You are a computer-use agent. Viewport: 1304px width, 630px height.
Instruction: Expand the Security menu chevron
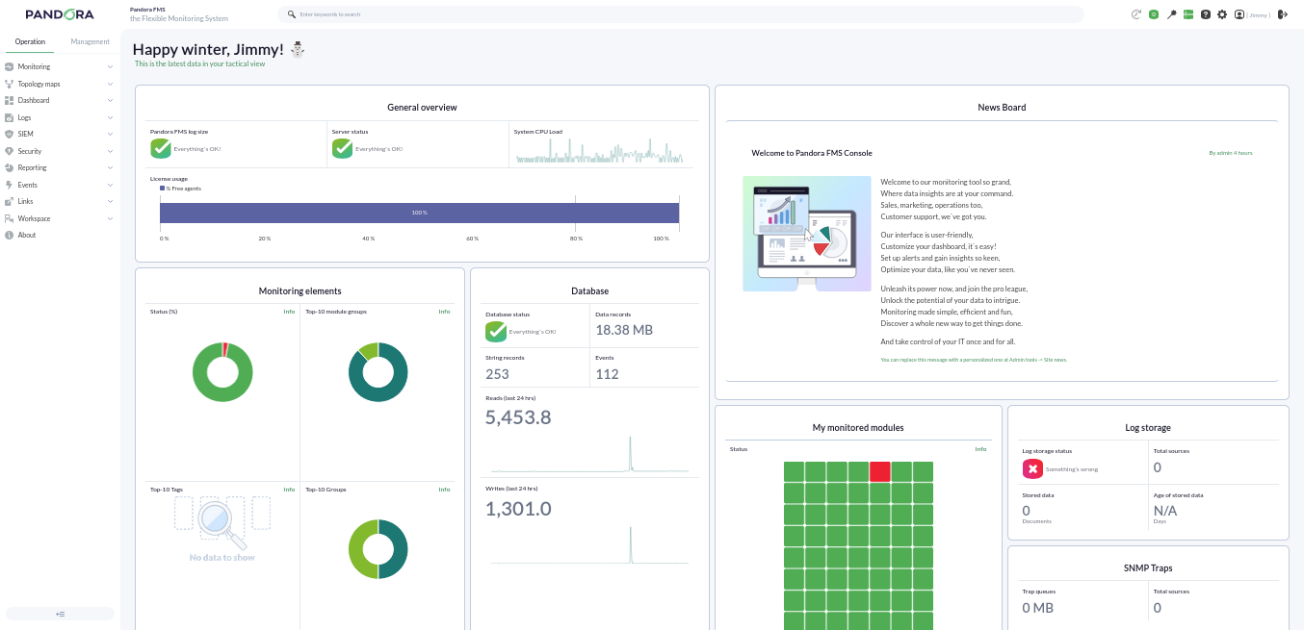pyautogui.click(x=110, y=151)
